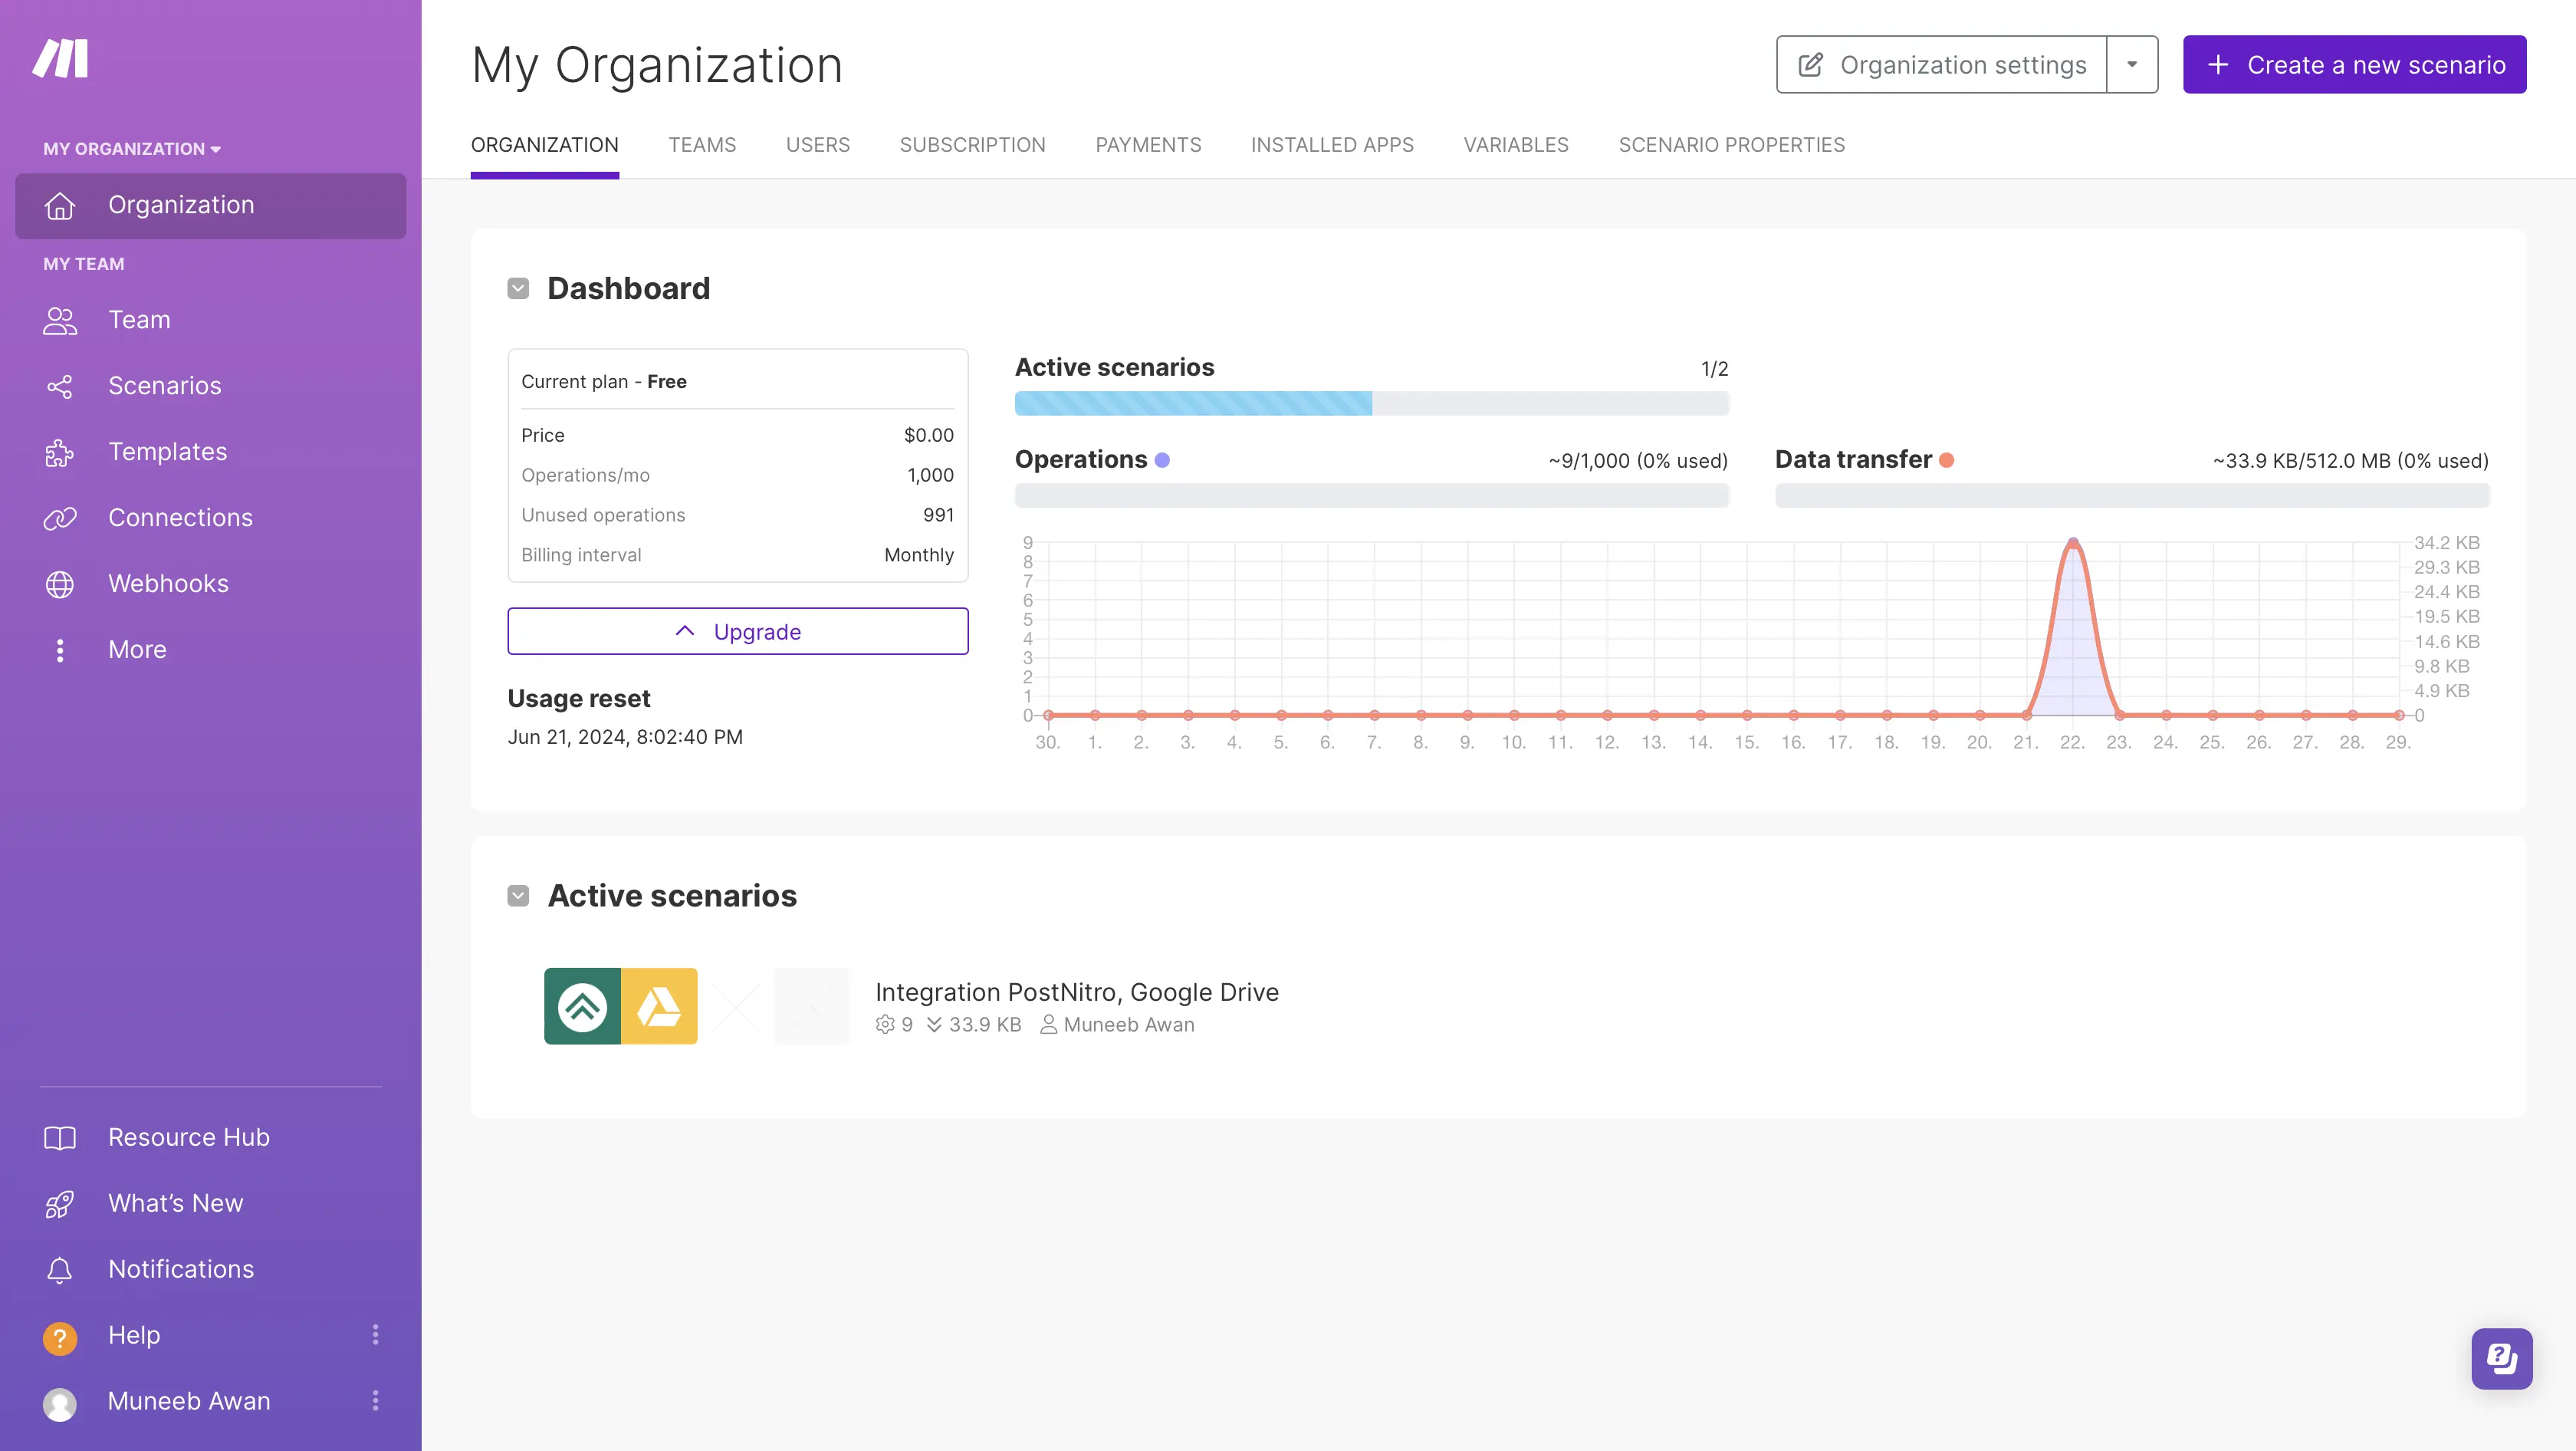Open the INSTALLED APPS tab
Screen dimensions: 2576x1451
(1331, 145)
